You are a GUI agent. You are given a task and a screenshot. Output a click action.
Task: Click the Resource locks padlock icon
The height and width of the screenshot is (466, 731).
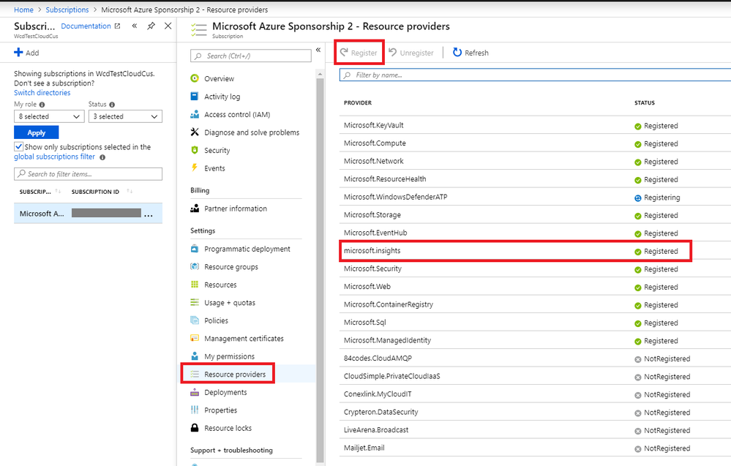pyautogui.click(x=195, y=428)
